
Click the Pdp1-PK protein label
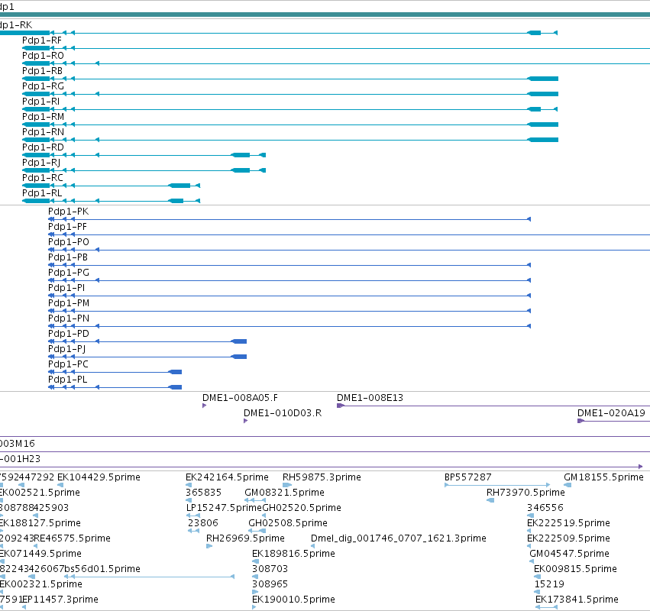click(x=69, y=212)
